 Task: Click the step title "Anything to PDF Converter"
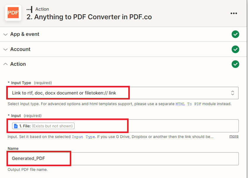tap(89, 17)
